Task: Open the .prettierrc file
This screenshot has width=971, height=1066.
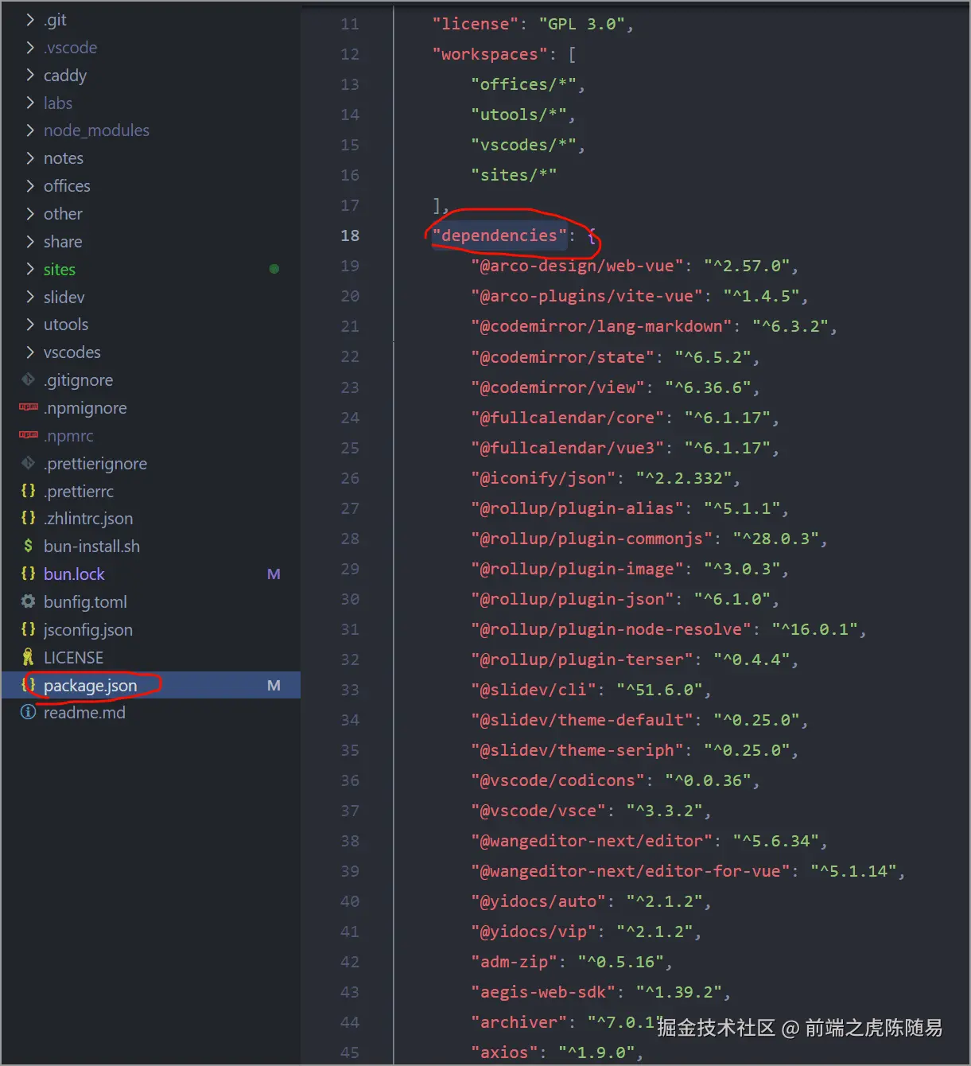Action: pyautogui.click(x=79, y=491)
